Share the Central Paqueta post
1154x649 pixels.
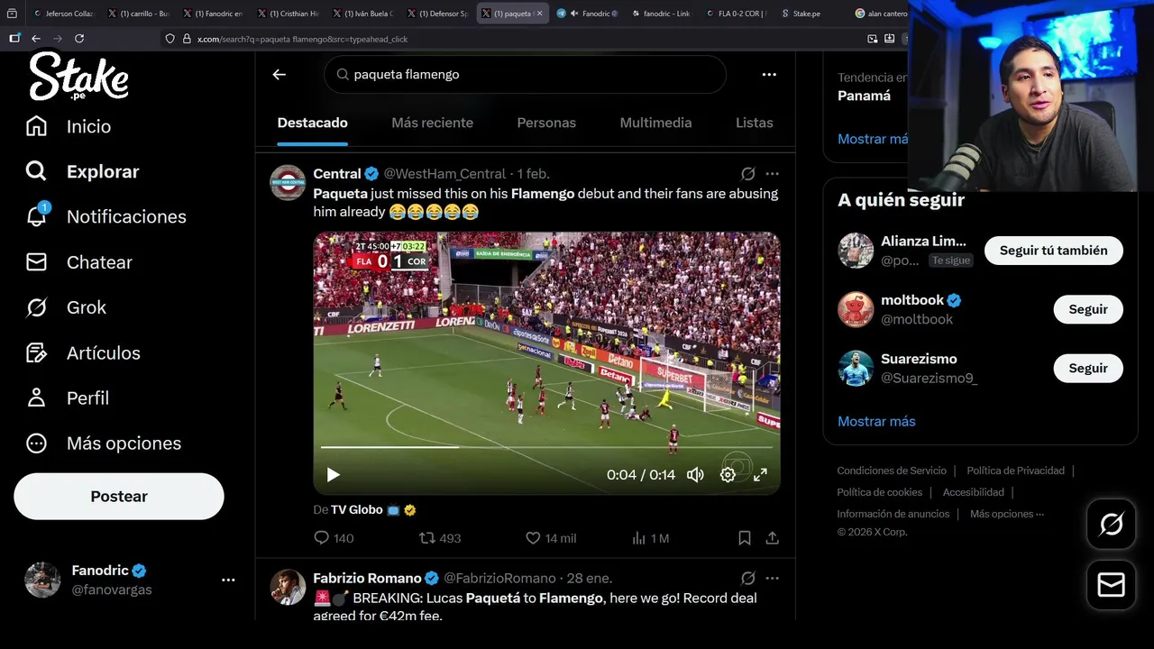coord(773,538)
